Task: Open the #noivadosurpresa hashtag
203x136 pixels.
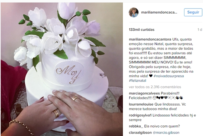Action: [x=169, y=76]
